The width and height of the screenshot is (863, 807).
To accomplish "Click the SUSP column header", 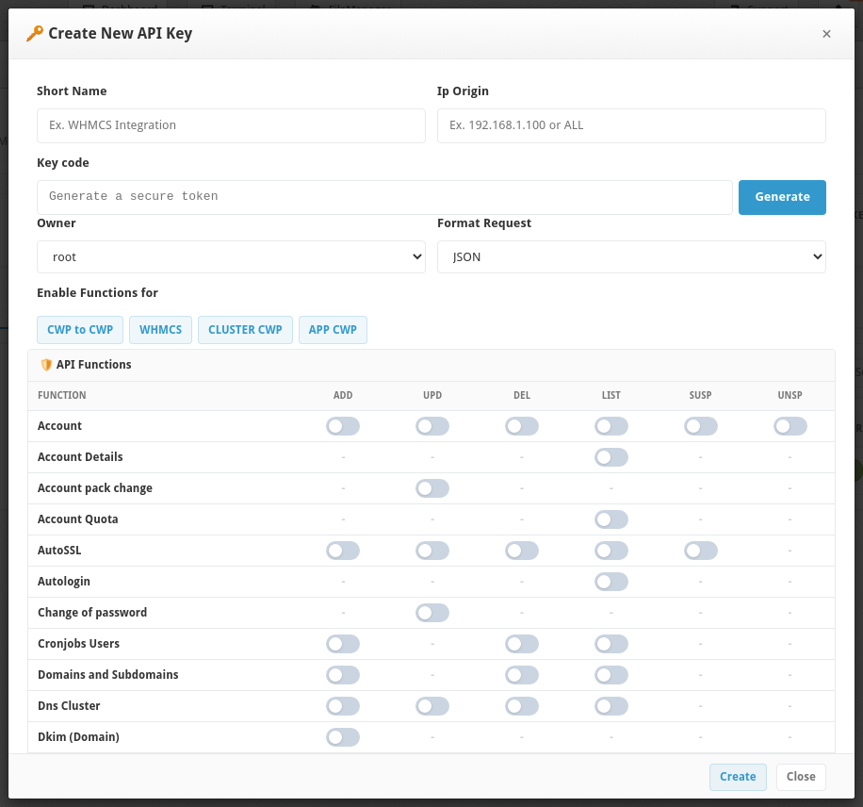I will [701, 396].
